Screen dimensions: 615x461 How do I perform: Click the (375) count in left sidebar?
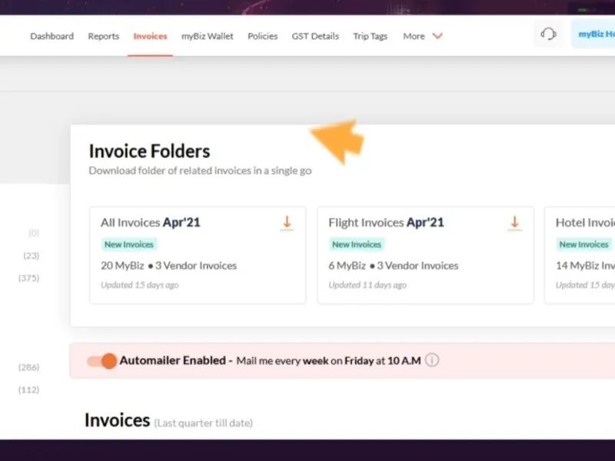coord(28,278)
